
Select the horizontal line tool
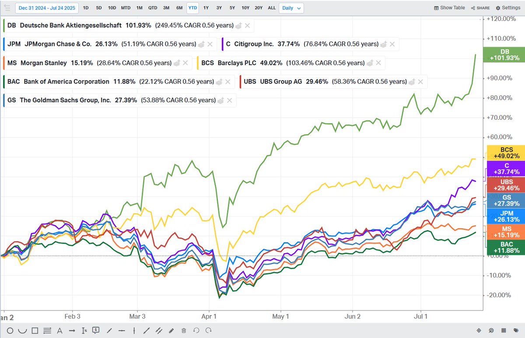(x=122, y=330)
